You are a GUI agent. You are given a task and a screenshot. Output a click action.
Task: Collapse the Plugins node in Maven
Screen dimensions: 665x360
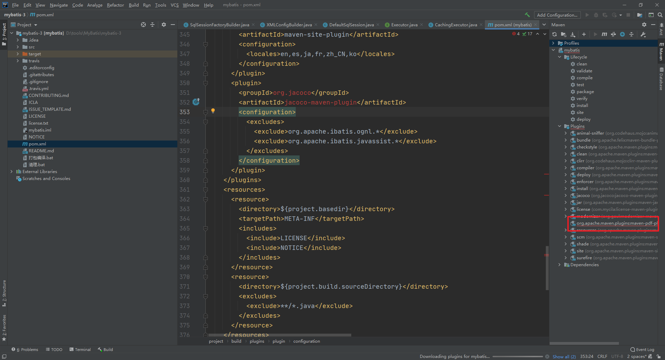coord(559,126)
